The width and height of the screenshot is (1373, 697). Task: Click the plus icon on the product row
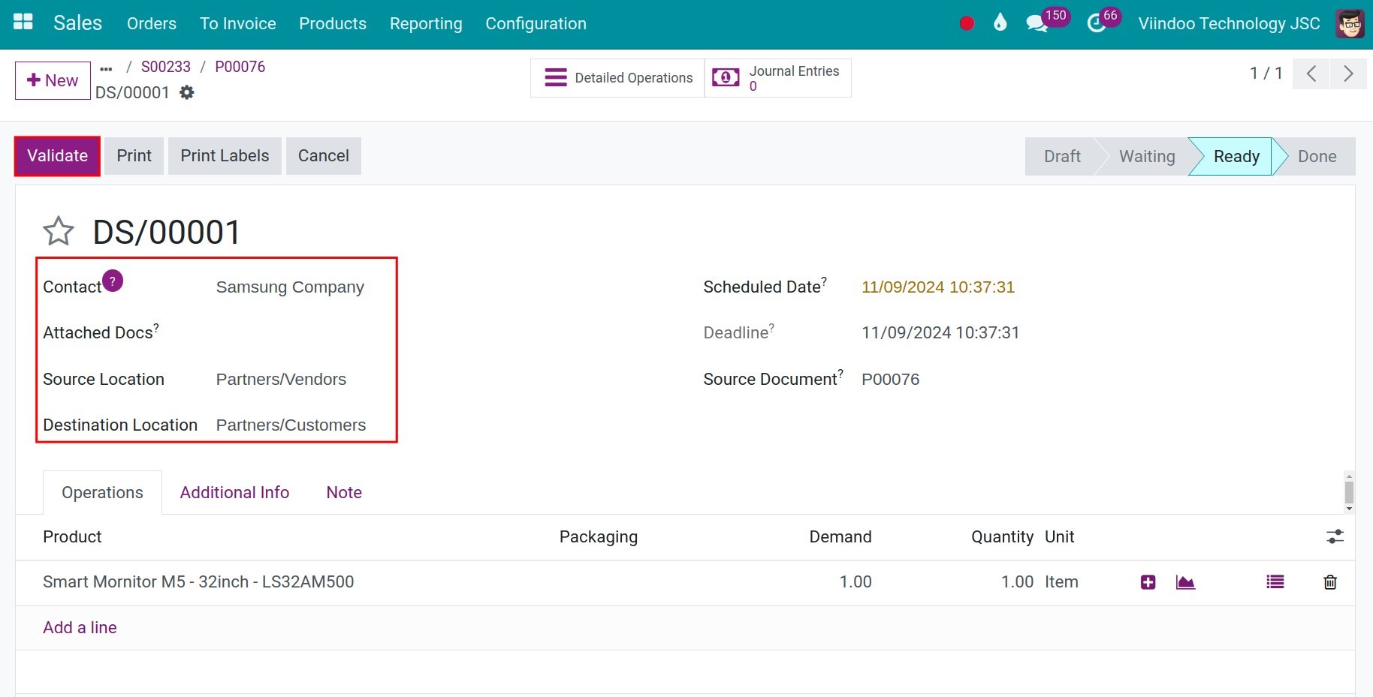(1148, 582)
